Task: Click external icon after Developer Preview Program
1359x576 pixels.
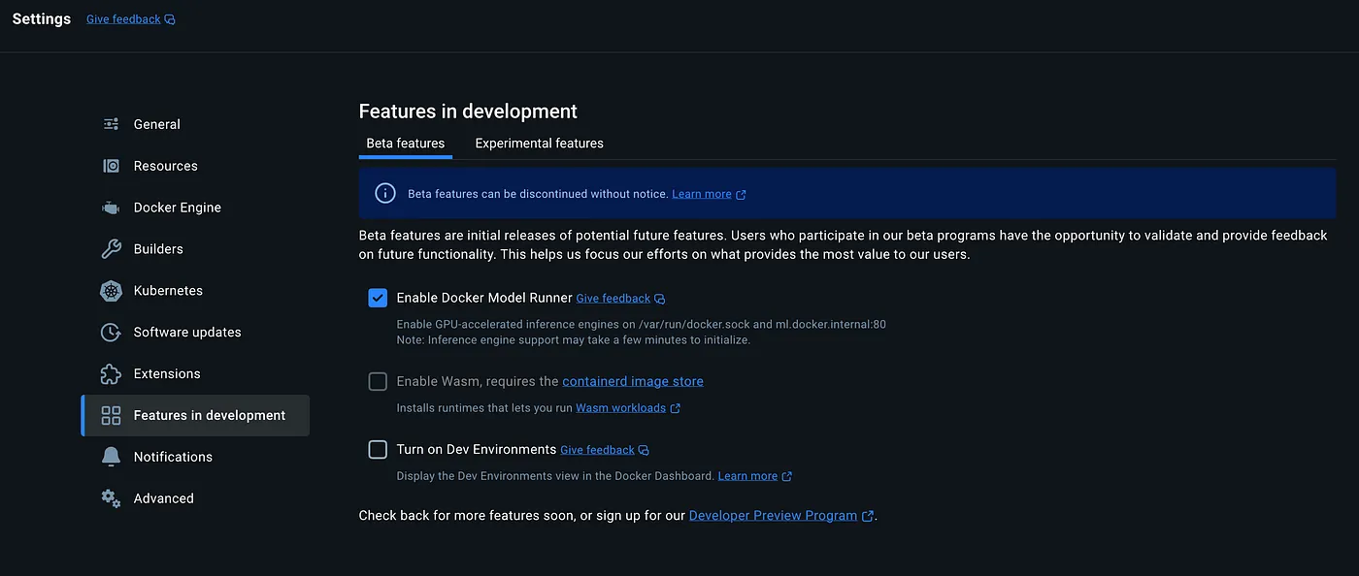Action: 868,516
